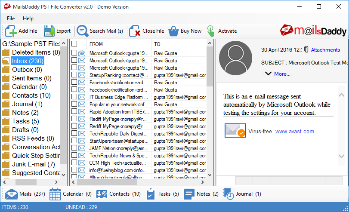This screenshot has height=212, width=349.
Task: Click folder tree scroll-right arrow
Action: click(56, 182)
